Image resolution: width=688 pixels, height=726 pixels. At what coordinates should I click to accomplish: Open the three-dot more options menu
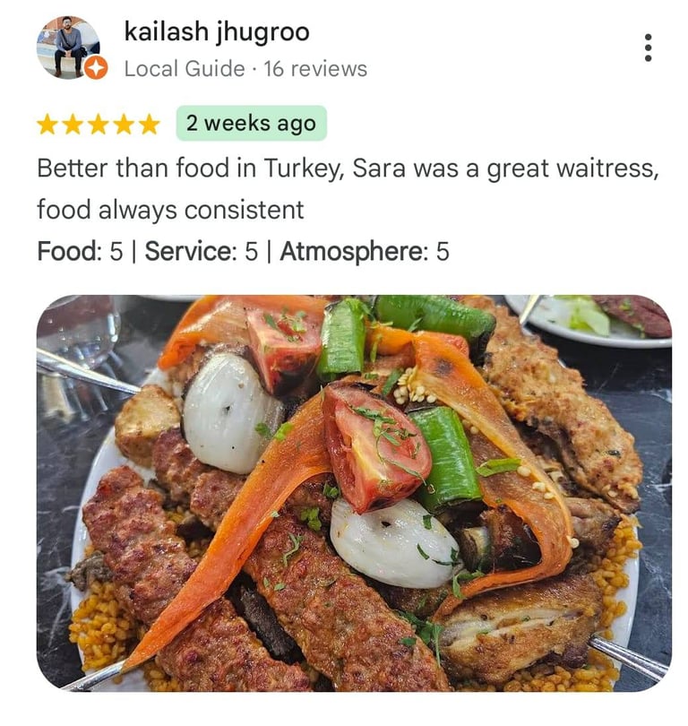click(x=649, y=48)
